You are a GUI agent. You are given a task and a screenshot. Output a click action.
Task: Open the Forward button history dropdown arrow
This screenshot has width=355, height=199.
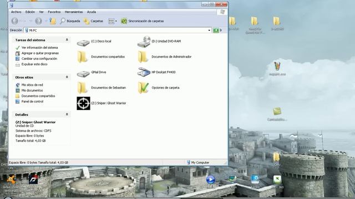pos(45,21)
